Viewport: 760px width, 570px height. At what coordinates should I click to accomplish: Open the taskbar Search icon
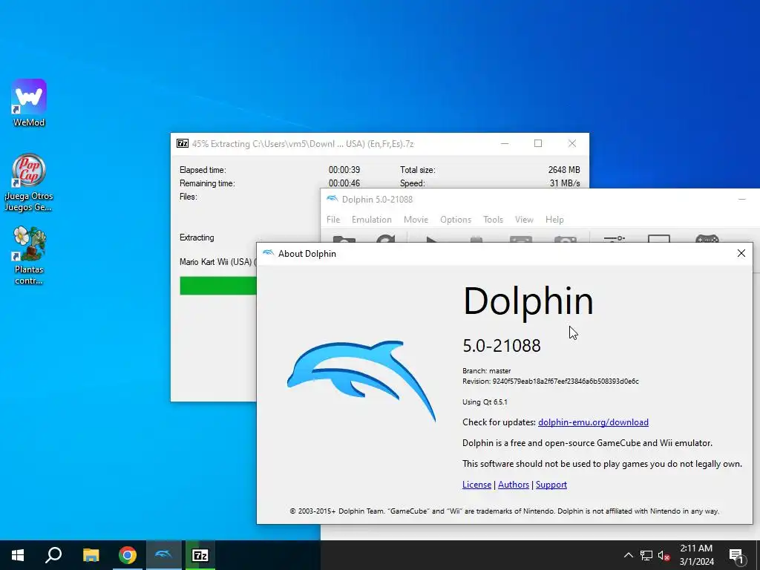[x=53, y=555]
